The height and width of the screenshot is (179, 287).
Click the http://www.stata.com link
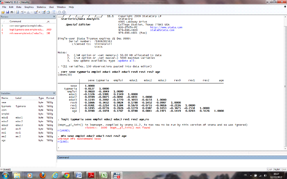click(x=166, y=27)
